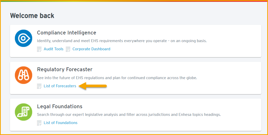Select the Regulatory Forecaster heading

pos(65,69)
